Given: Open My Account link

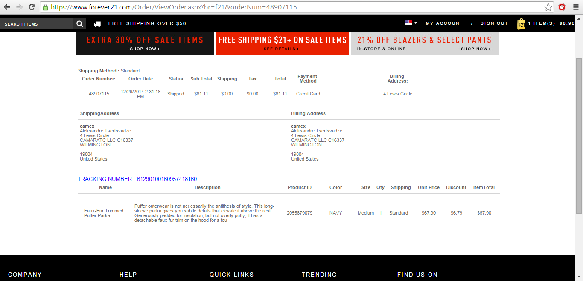Looking at the screenshot, I should 444,23.
